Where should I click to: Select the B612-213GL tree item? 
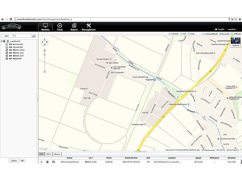(19, 50)
